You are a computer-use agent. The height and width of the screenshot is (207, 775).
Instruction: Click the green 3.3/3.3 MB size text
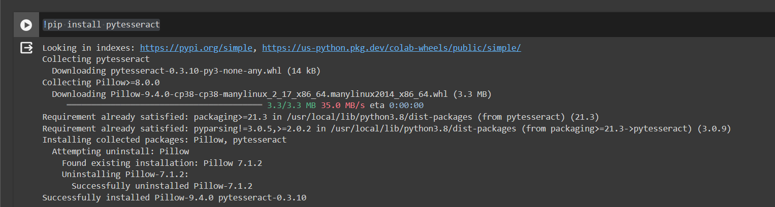coord(292,106)
